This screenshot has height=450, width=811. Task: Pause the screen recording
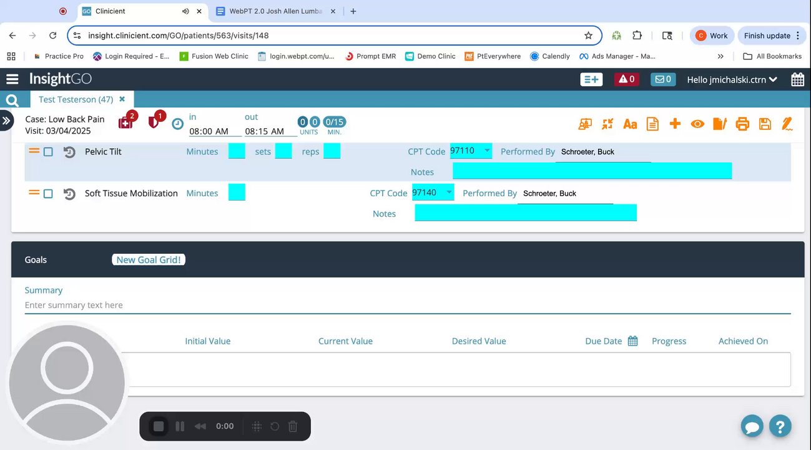coord(180,426)
